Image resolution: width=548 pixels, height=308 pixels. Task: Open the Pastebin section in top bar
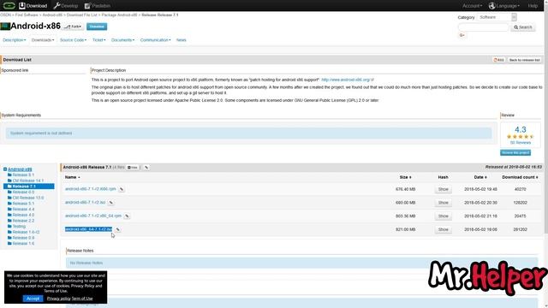click(x=98, y=6)
